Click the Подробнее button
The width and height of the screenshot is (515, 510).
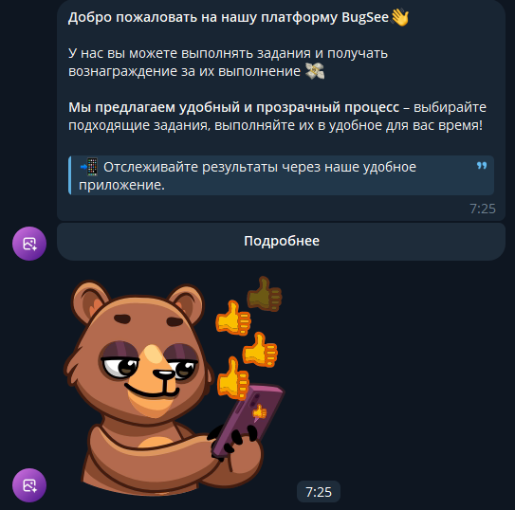coord(281,242)
